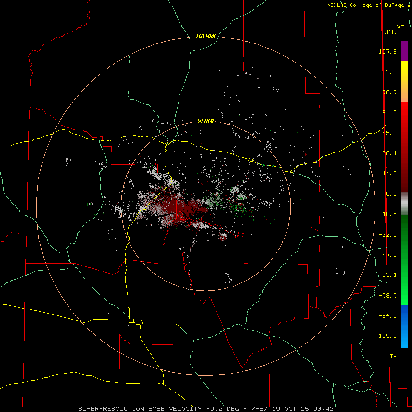Click the [KT] units label
The image size is (412, 412).
391,32
